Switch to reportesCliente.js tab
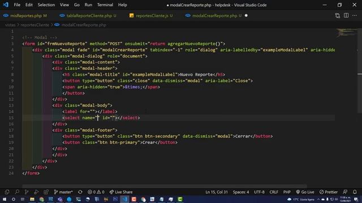362x203 pixels. (x=151, y=16)
